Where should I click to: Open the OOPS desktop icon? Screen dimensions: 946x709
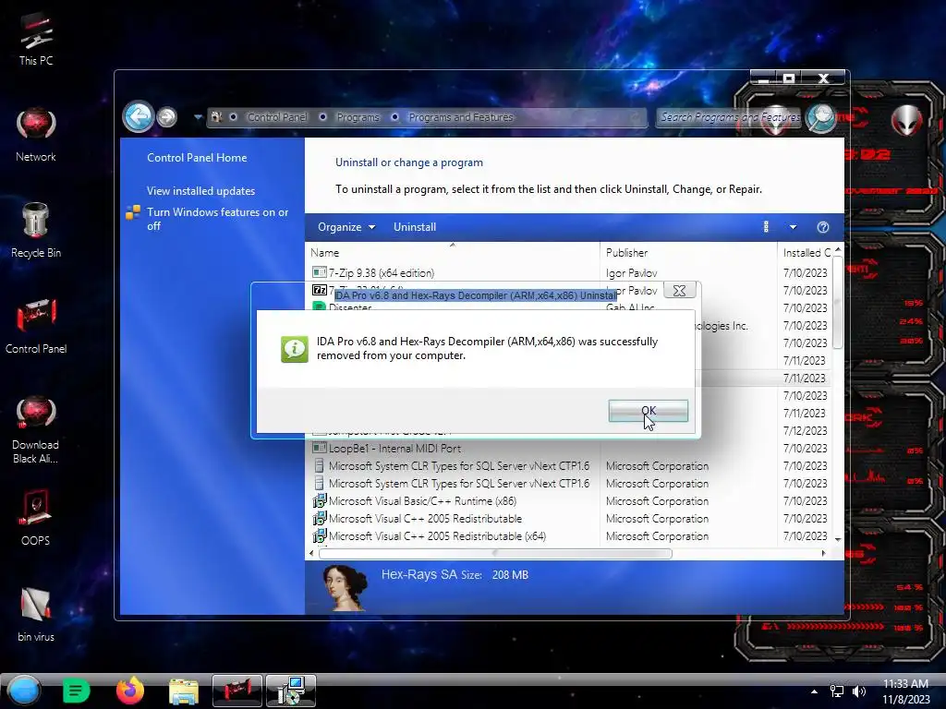pos(36,518)
